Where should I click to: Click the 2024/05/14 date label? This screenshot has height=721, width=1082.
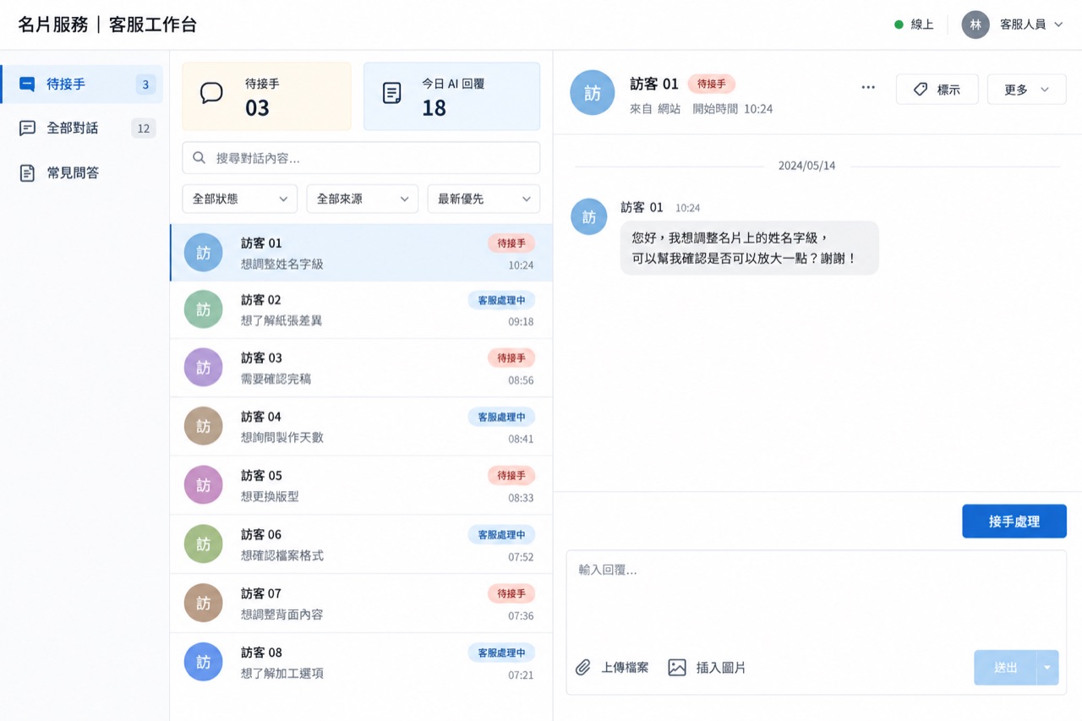(x=806, y=166)
